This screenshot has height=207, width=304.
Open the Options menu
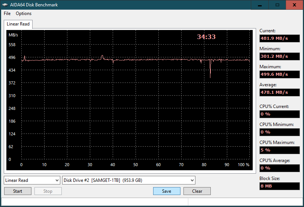[24, 13]
